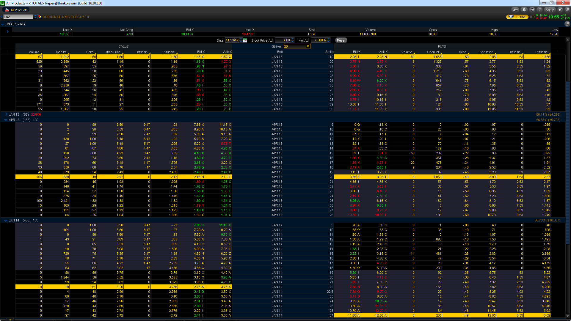Click the MMM market maker move badge

[x=517, y=17]
